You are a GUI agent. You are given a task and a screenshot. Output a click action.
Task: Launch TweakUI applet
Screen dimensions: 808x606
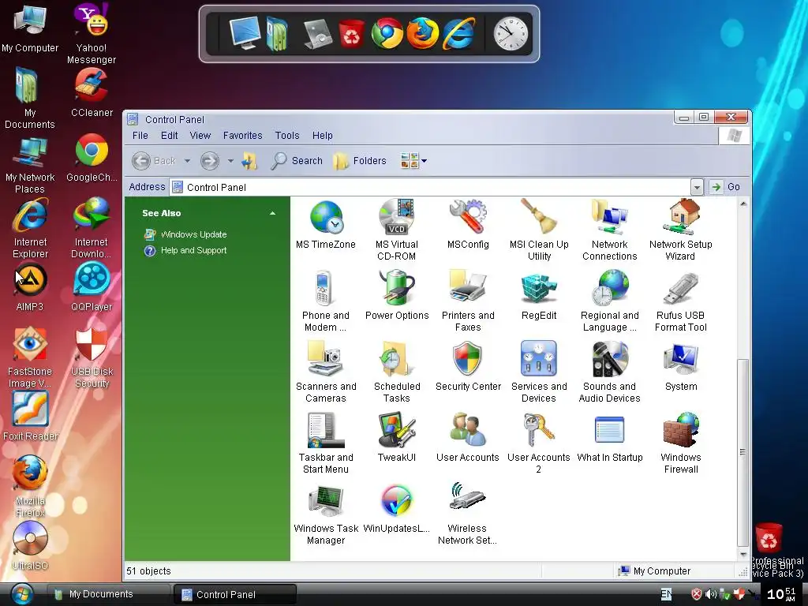click(x=397, y=438)
